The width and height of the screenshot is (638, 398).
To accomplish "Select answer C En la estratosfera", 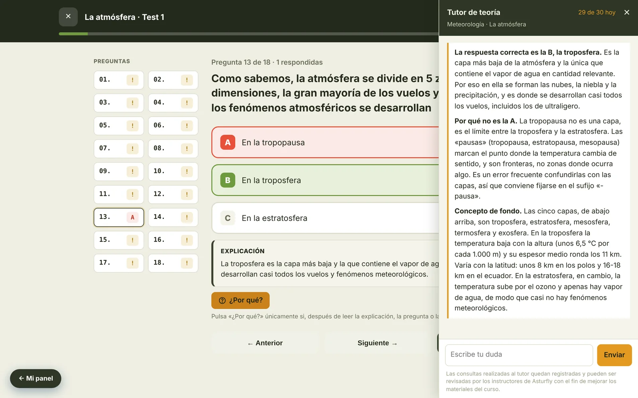I will click(325, 218).
